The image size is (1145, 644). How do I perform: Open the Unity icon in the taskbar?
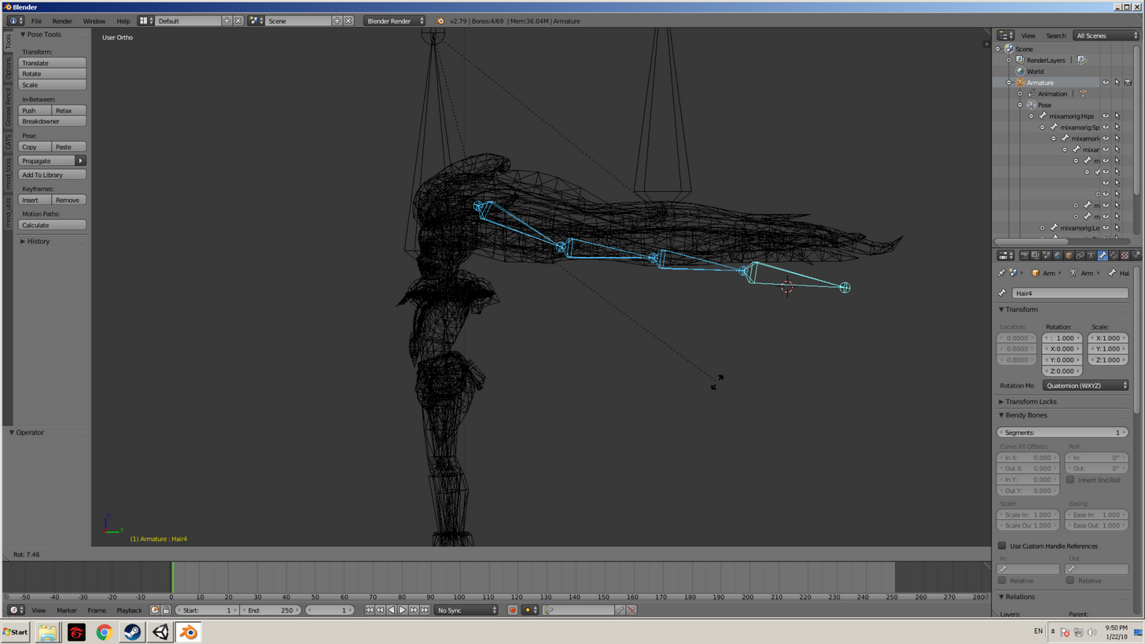point(160,631)
